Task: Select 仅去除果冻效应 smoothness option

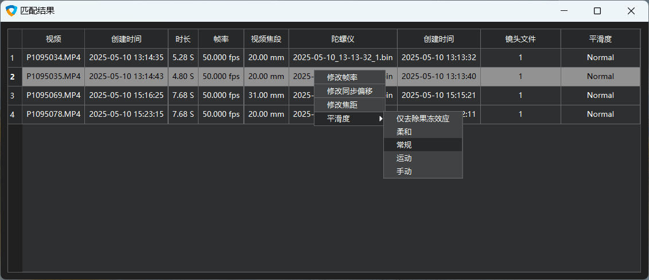Action: pyautogui.click(x=423, y=119)
